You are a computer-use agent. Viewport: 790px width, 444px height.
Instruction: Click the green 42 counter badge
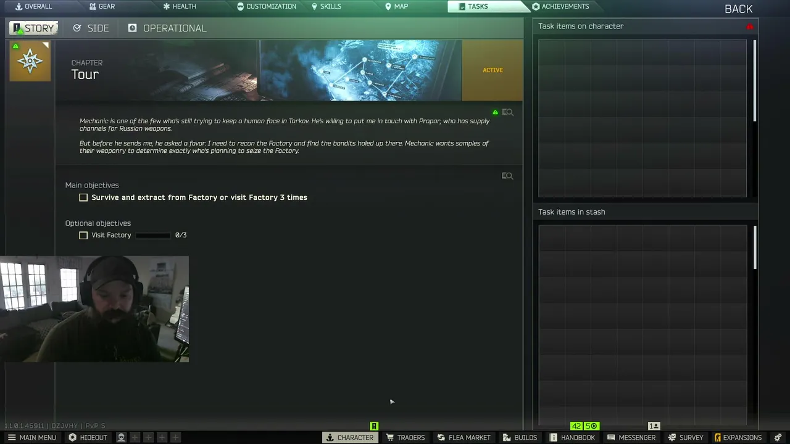tap(576, 426)
